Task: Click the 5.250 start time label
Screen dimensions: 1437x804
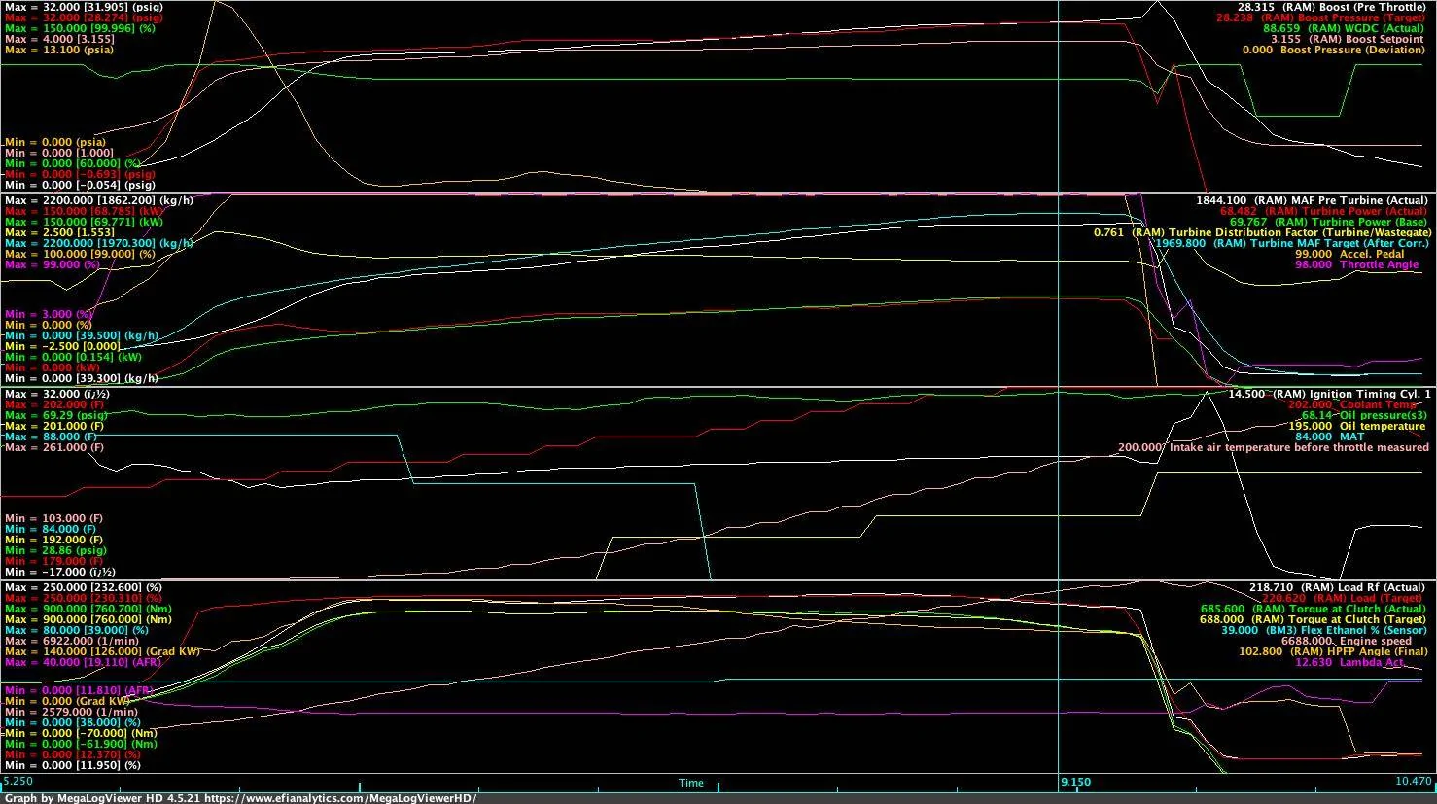Action: [x=18, y=781]
